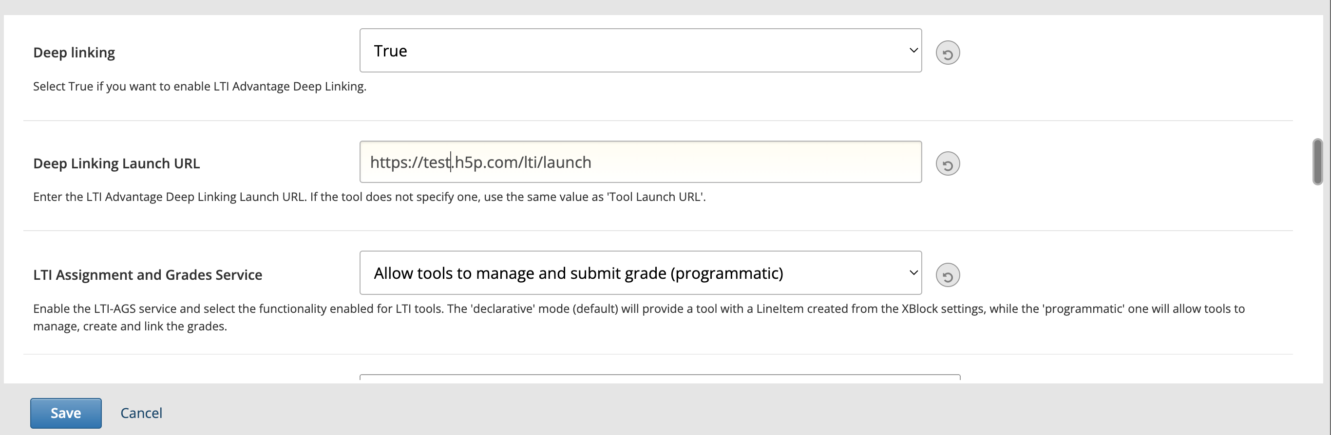This screenshot has height=435, width=1331.
Task: Click the 'Enable the LTI-AGS service' help text
Action: (x=638, y=309)
